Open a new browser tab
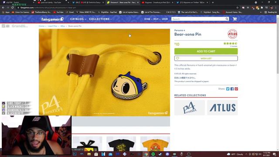 click(x=213, y=3)
